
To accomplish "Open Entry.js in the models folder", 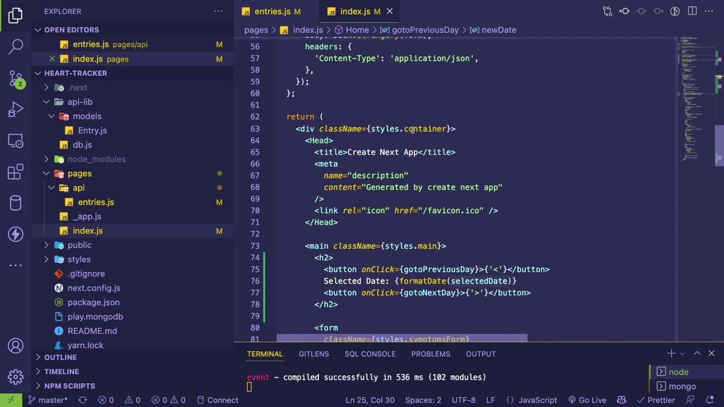I will tap(92, 131).
